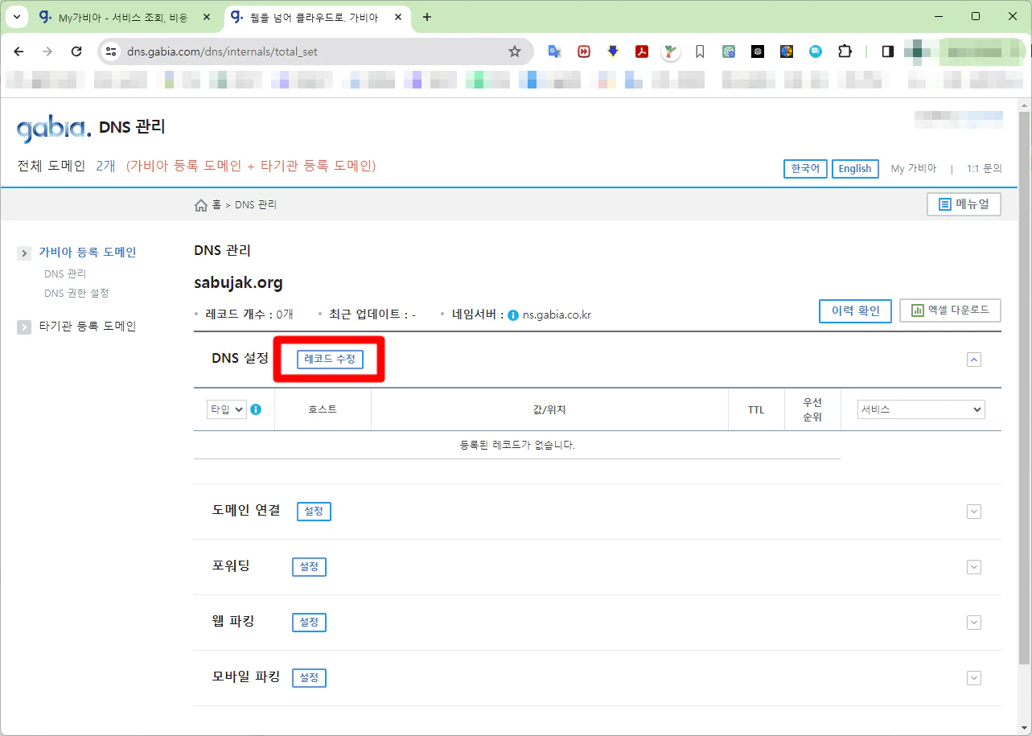This screenshot has height=736, width=1032.
Task: Open the 서비스 dropdown
Action: (x=921, y=409)
